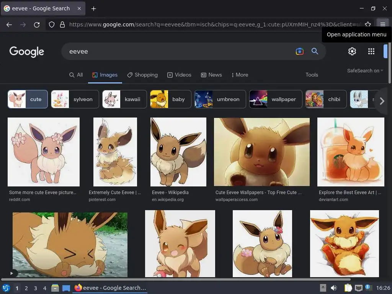Click the vertical page scrollbar

389,64
